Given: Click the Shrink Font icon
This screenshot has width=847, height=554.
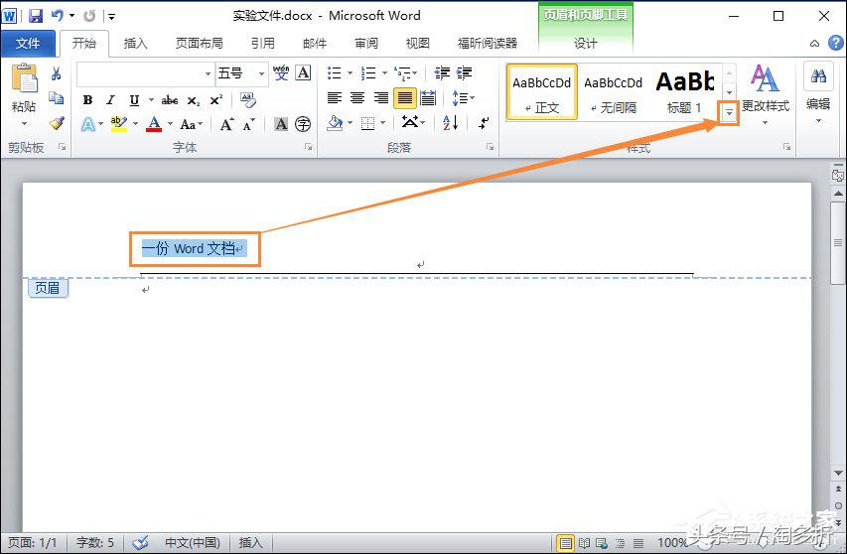Looking at the screenshot, I should tap(248, 125).
